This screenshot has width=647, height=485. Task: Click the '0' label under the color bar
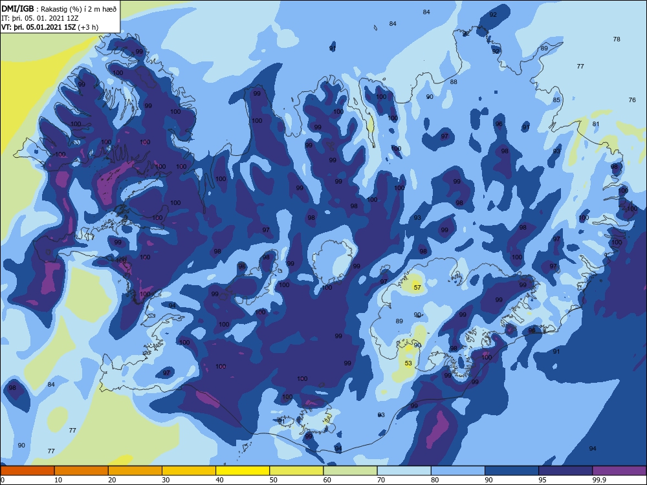click(x=3, y=480)
